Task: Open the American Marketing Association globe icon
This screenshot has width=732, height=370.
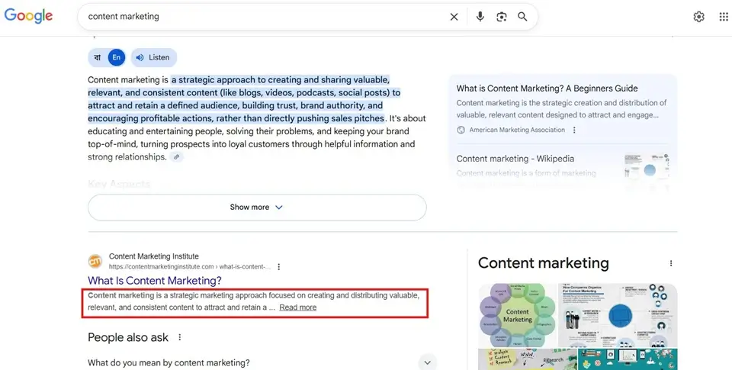Action: tap(461, 130)
